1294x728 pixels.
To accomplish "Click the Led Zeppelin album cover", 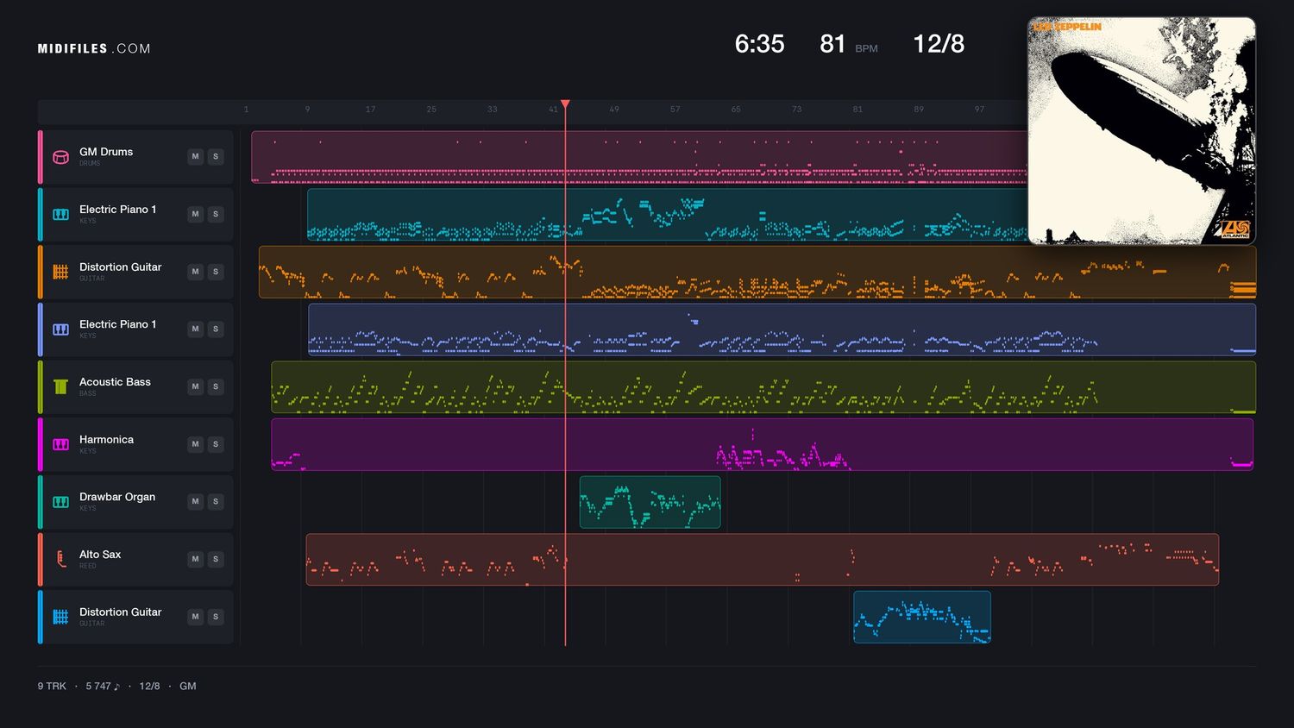I will point(1141,131).
